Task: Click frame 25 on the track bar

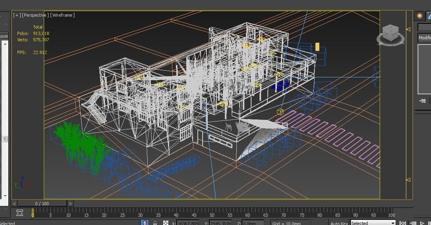Action: click(x=122, y=215)
